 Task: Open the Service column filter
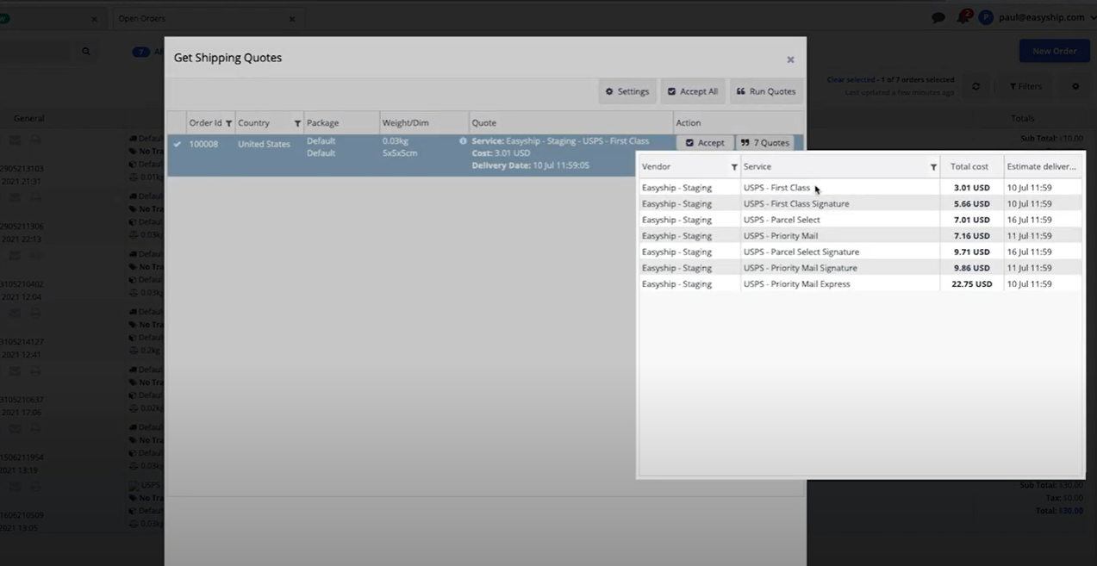[x=933, y=167]
